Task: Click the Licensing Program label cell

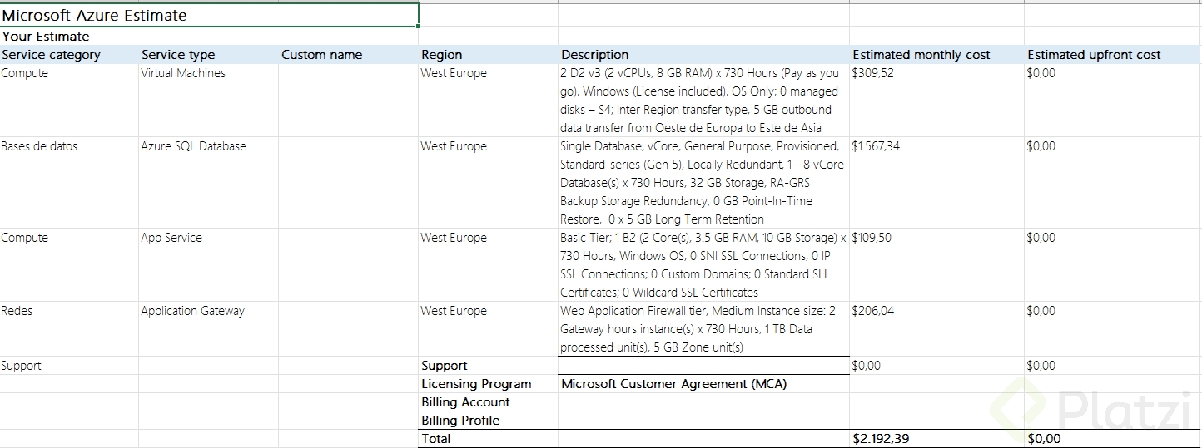Action: click(476, 384)
